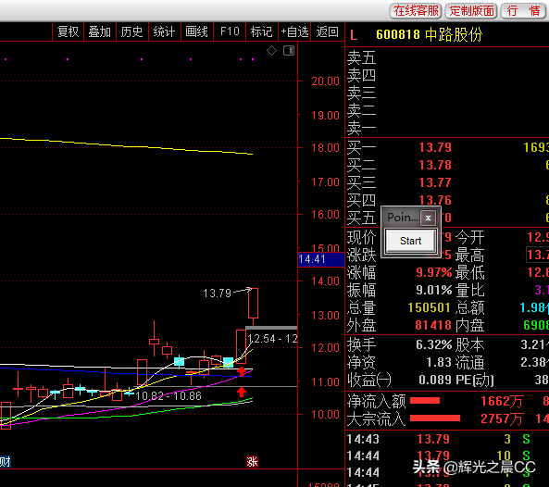The image size is (549, 487).
Task: Click the upper red arrow signal marker
Action: (x=242, y=371)
